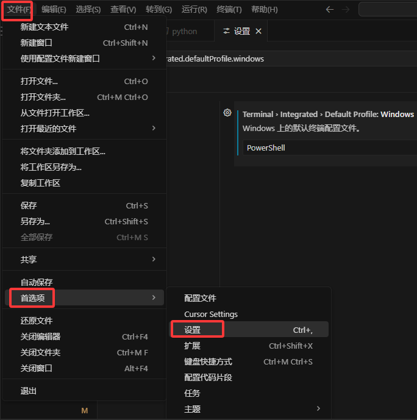Select 新建窗口 menu item
Viewport: 417px width, 420px height.
[84, 43]
